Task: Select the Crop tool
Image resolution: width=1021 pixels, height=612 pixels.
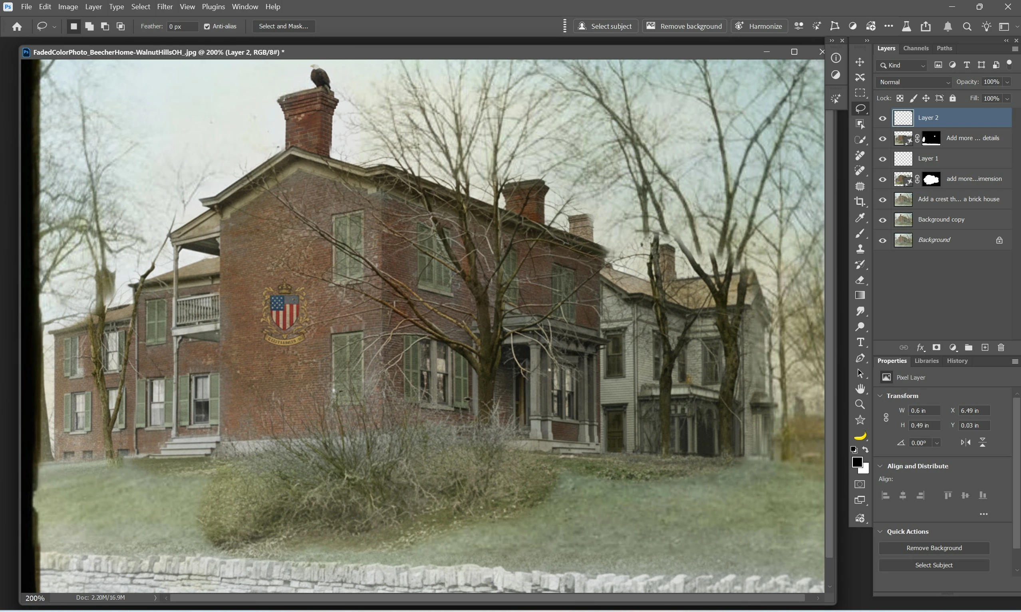Action: tap(860, 202)
